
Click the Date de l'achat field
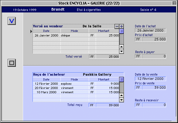click(150, 30)
